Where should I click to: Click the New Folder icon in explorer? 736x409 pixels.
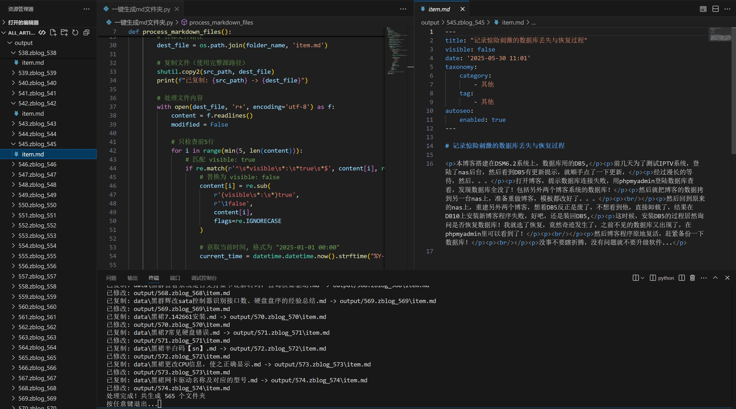(64, 32)
